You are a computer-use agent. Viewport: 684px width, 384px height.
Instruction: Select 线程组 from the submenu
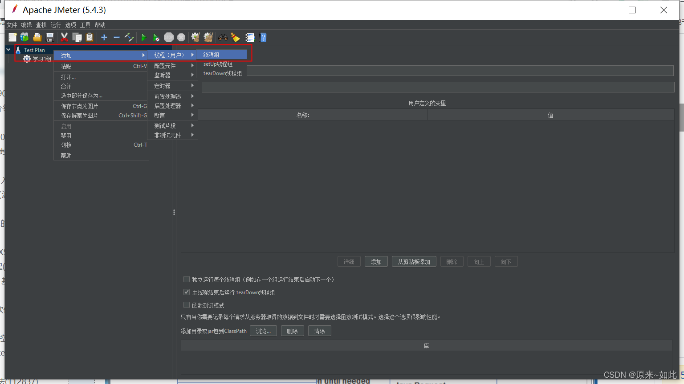(x=222, y=55)
